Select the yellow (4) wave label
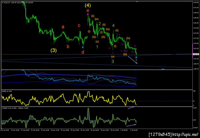200x138 pixels. 88,5
